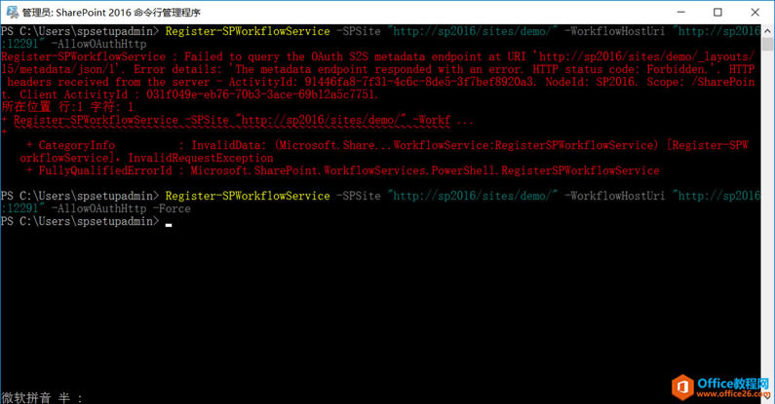Click the '-AllowOAuthHttp -Force' parameter text
775x404 pixels.
click(x=121, y=208)
